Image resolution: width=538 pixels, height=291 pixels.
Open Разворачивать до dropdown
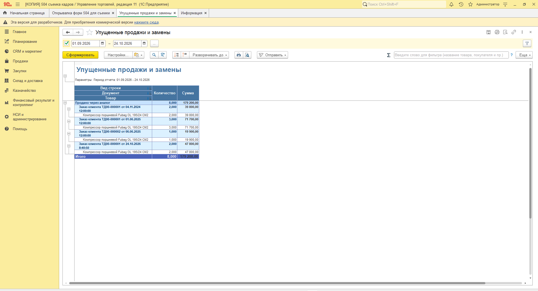click(209, 55)
